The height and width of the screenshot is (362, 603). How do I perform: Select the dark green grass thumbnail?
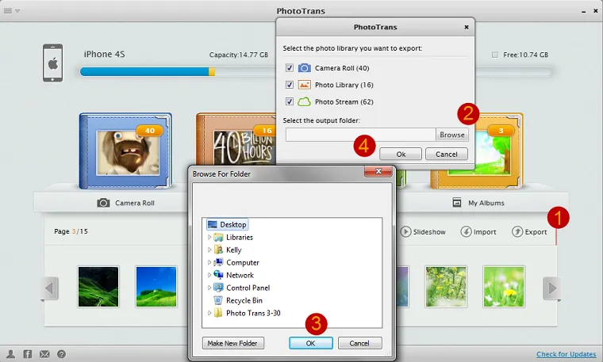point(98,287)
